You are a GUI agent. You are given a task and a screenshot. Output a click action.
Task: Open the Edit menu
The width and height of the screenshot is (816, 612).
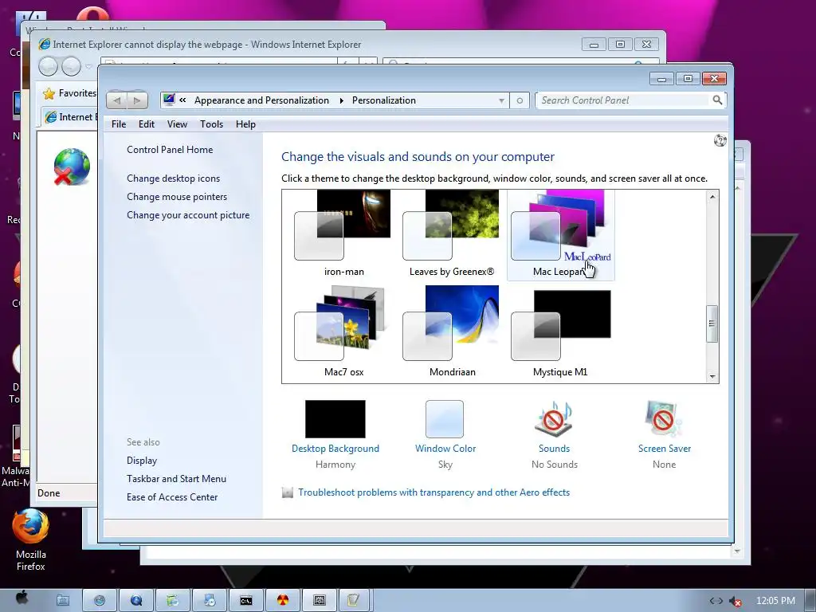pos(147,124)
